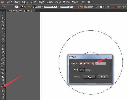
Task: Choose the align-to-page orientation button
Action: (82, 70)
